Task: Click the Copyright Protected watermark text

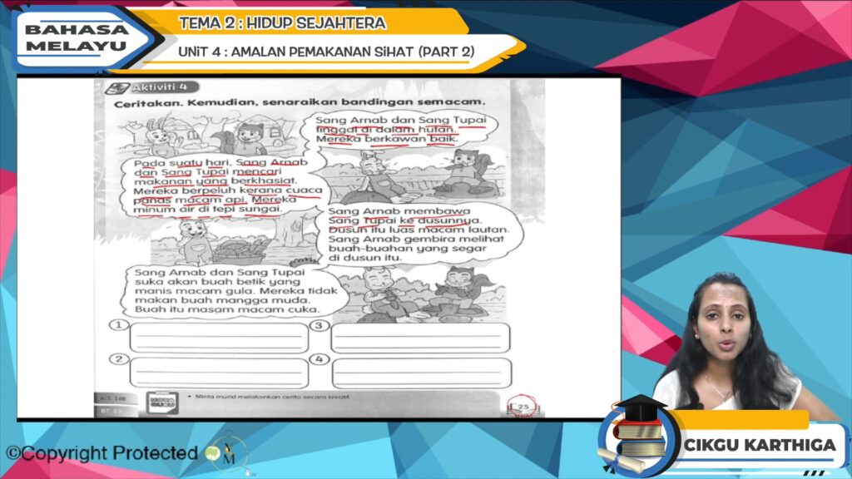Action: [102, 453]
